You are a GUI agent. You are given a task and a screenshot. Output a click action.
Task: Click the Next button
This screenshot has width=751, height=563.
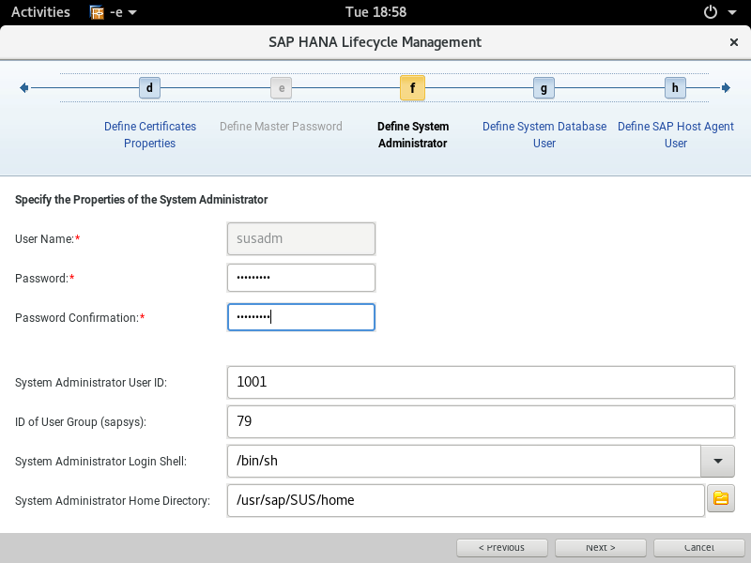[600, 548]
